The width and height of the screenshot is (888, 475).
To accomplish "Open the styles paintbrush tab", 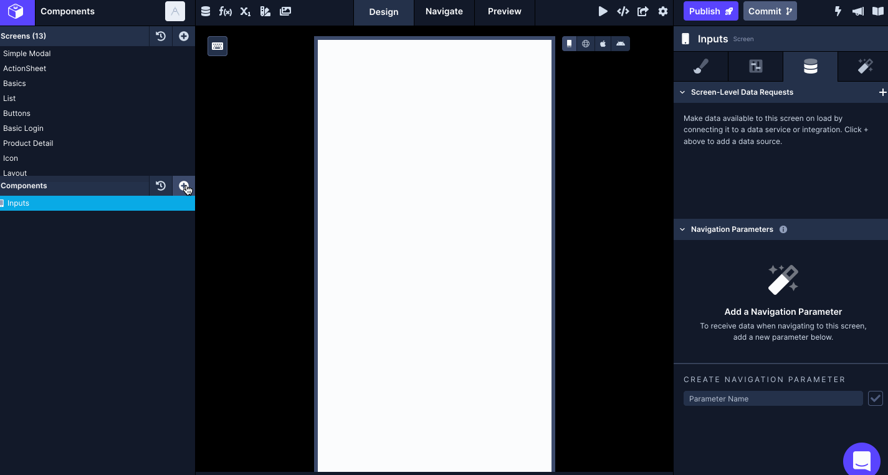I will [701, 67].
